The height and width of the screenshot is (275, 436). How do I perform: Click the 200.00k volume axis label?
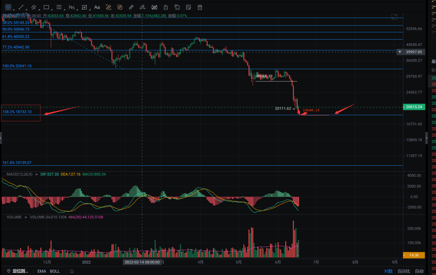(x=414, y=229)
